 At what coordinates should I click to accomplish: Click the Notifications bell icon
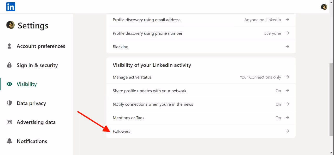coord(9,141)
